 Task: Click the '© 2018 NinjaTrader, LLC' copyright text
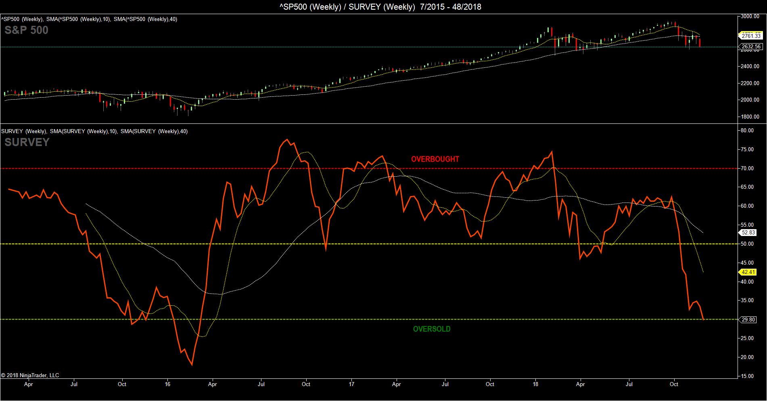pos(30,375)
